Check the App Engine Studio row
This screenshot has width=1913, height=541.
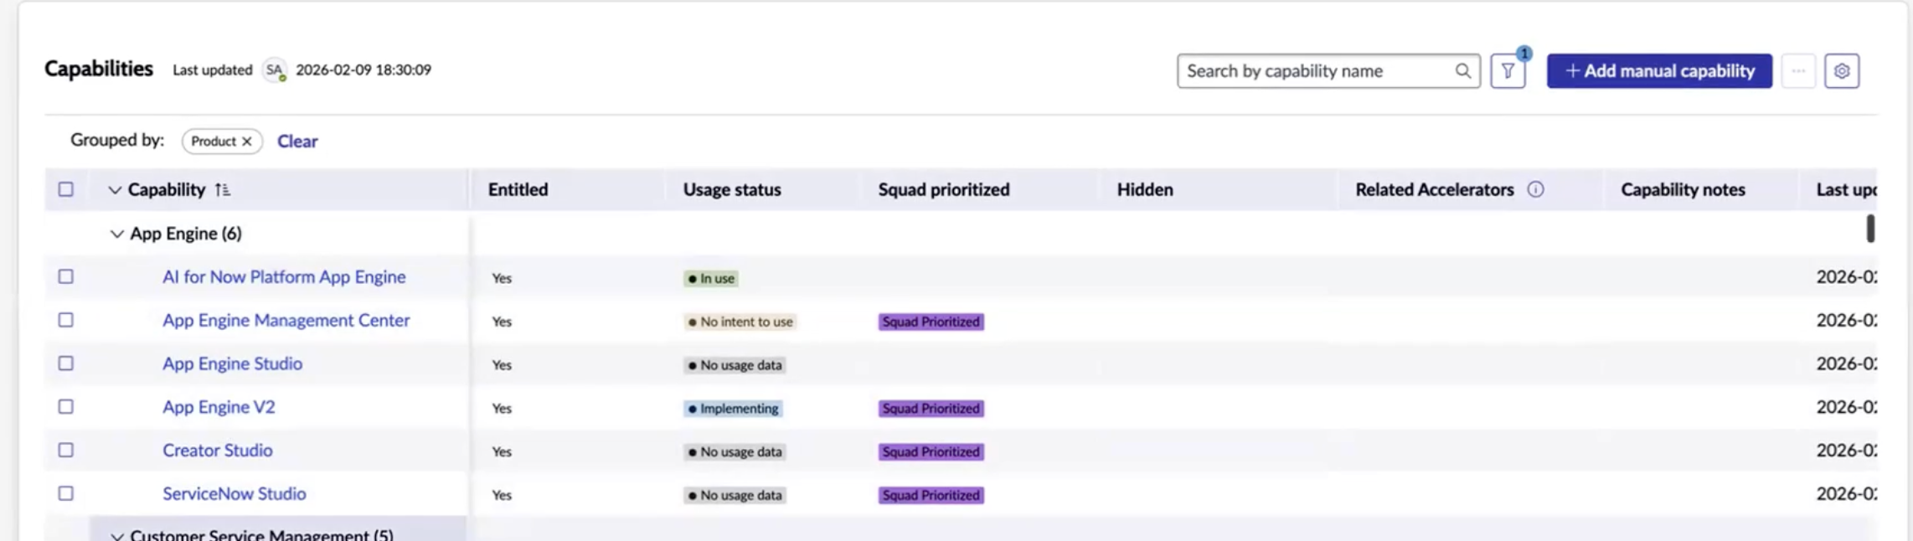[x=65, y=363]
